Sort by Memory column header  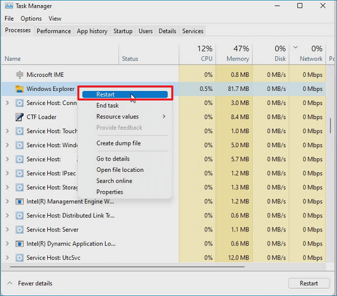pyautogui.click(x=234, y=54)
